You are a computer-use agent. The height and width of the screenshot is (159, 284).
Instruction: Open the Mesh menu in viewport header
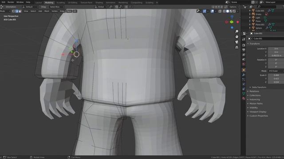[x=47, y=11]
